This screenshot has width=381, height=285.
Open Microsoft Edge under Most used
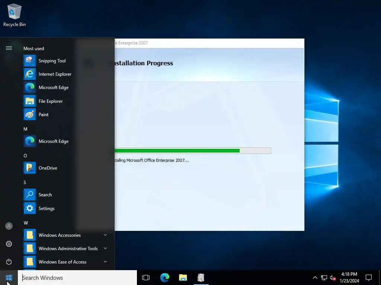[x=65, y=88]
